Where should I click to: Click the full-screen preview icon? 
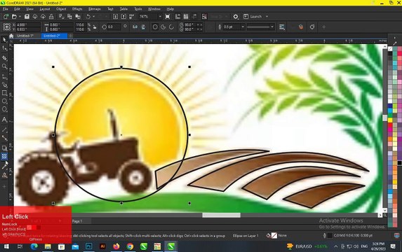(168, 17)
